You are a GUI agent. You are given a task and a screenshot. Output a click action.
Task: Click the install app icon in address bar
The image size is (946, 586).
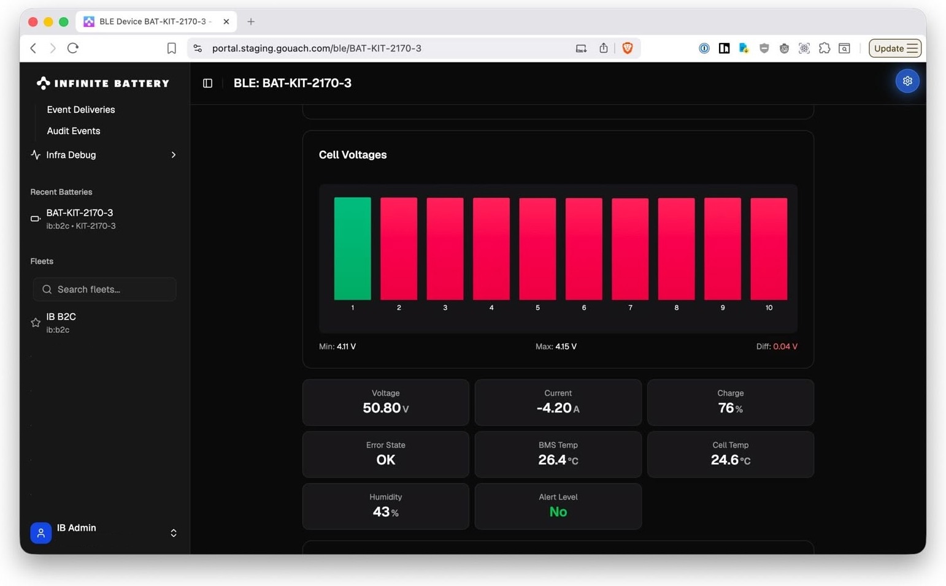click(x=581, y=48)
